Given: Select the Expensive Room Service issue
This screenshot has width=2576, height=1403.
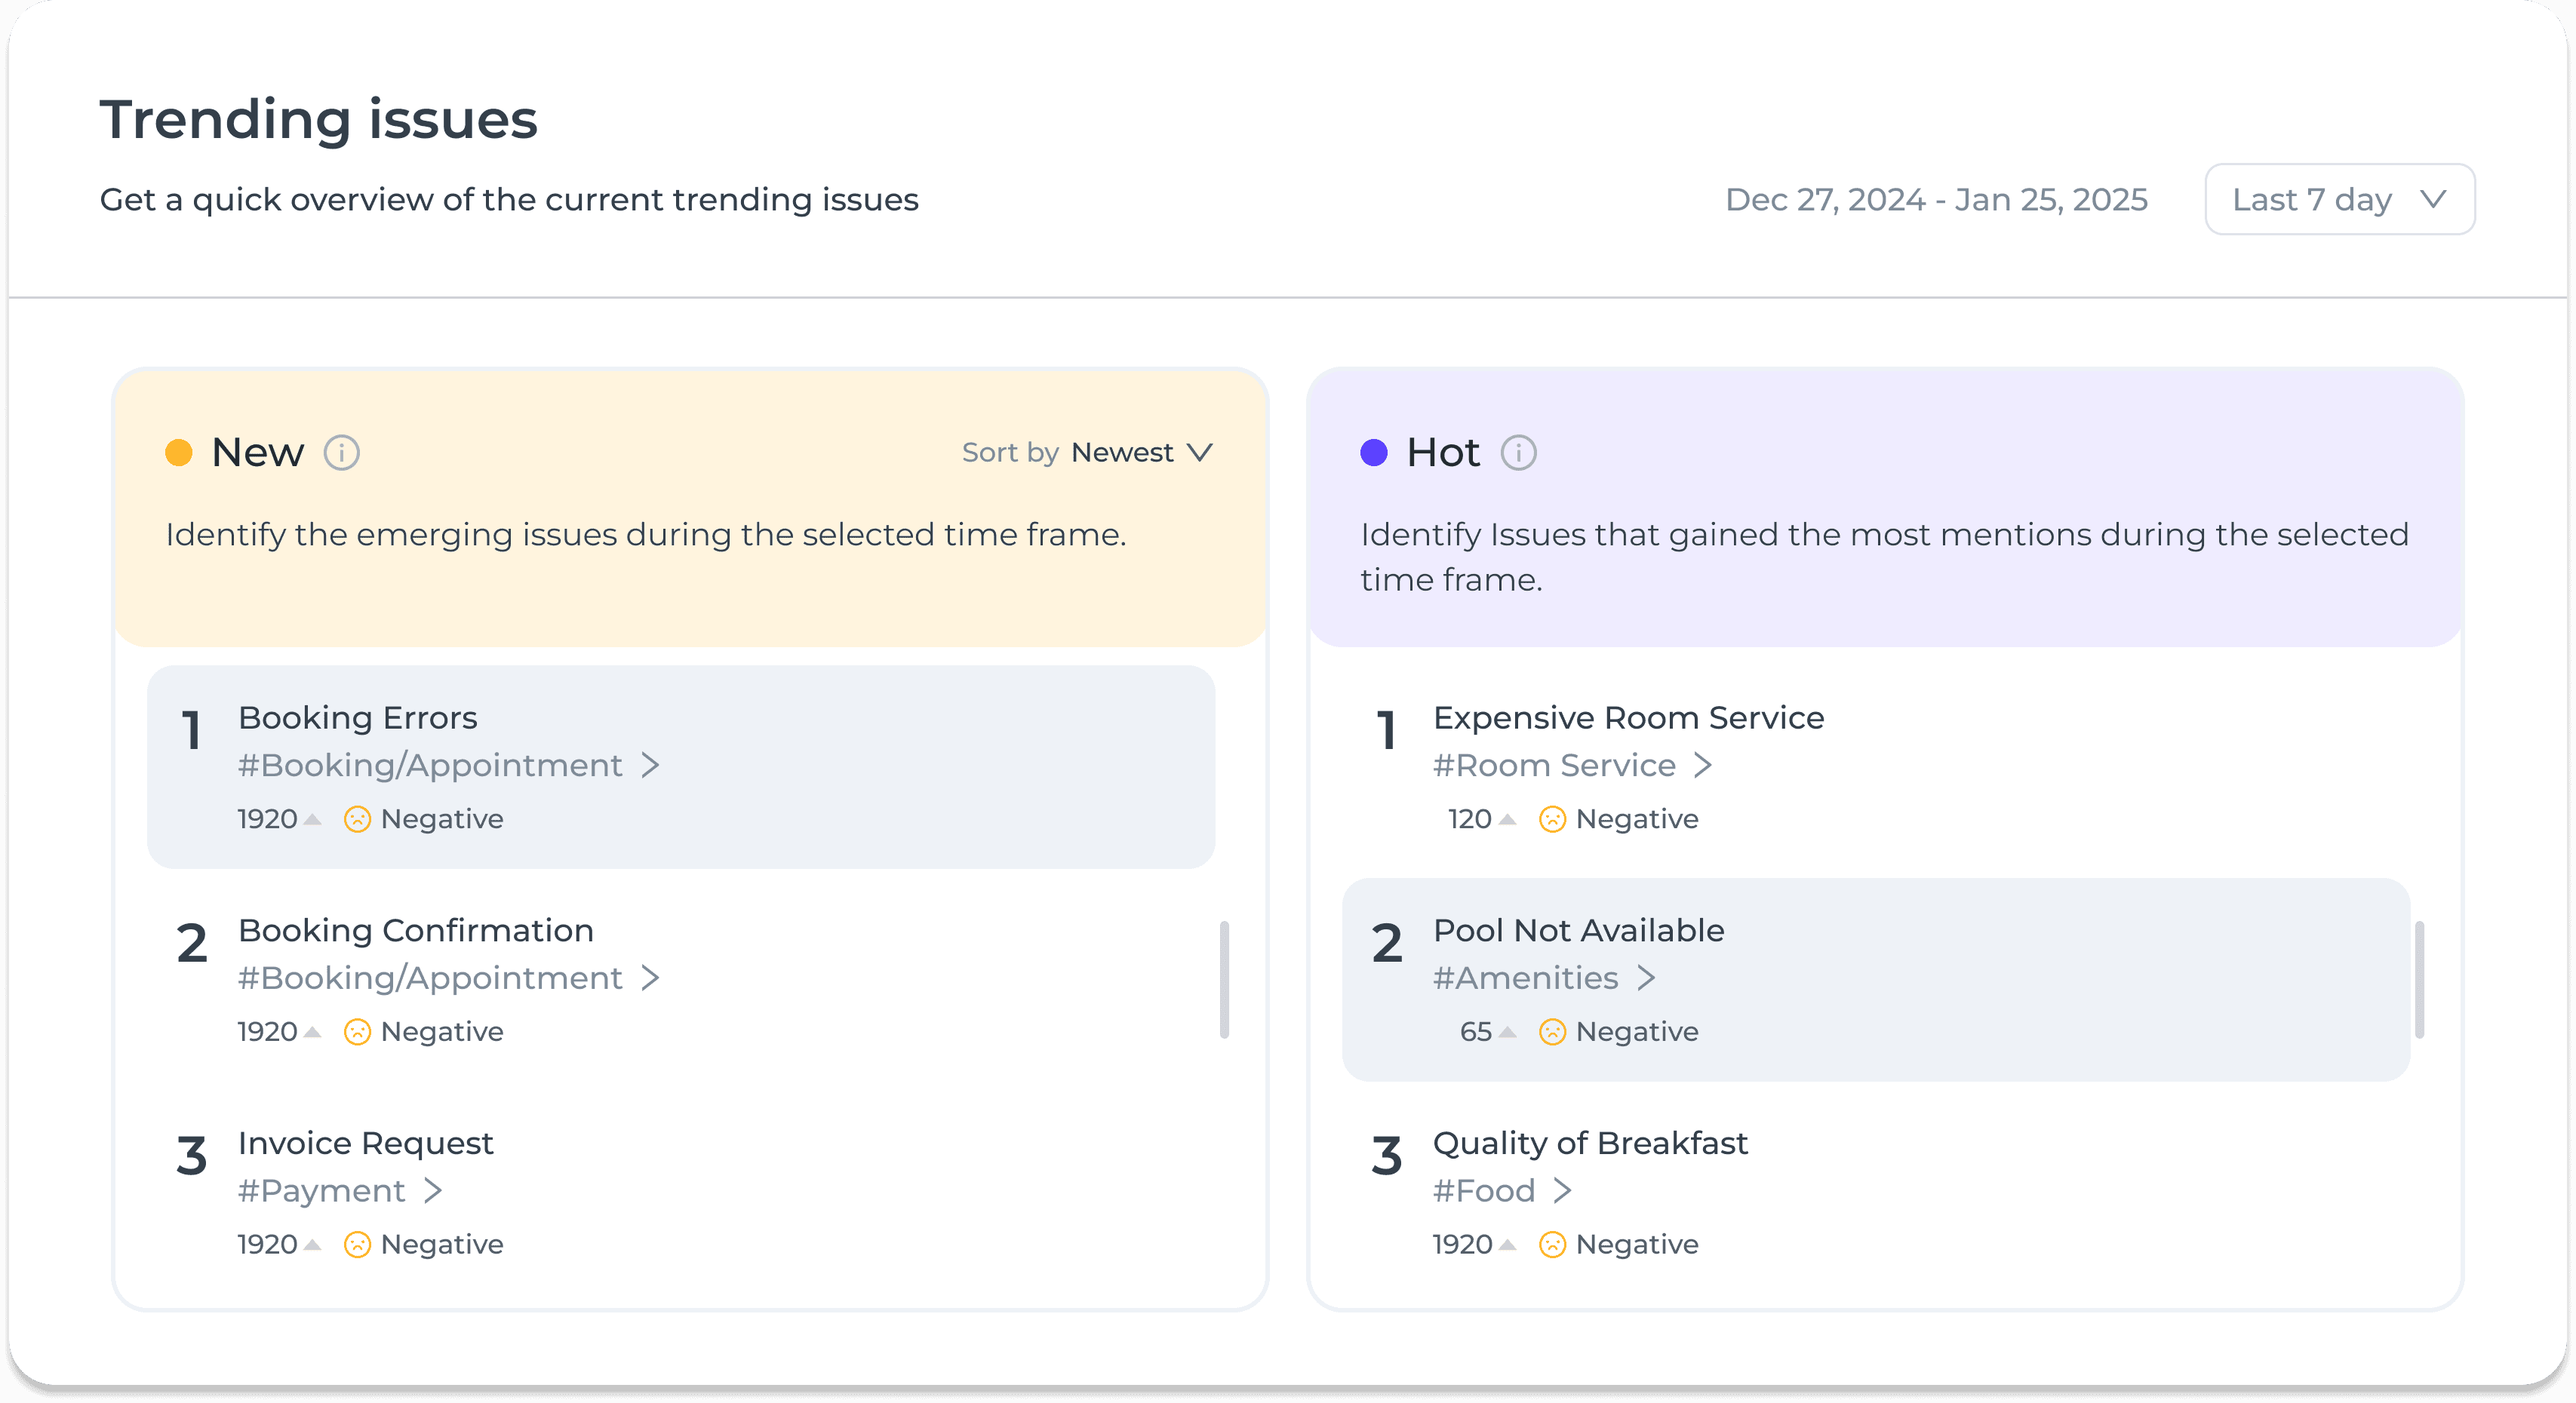Looking at the screenshot, I should tap(1627, 718).
